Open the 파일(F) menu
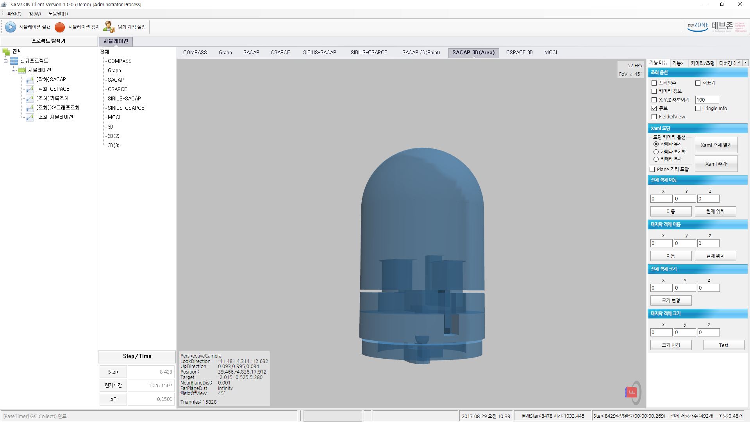 tap(14, 14)
